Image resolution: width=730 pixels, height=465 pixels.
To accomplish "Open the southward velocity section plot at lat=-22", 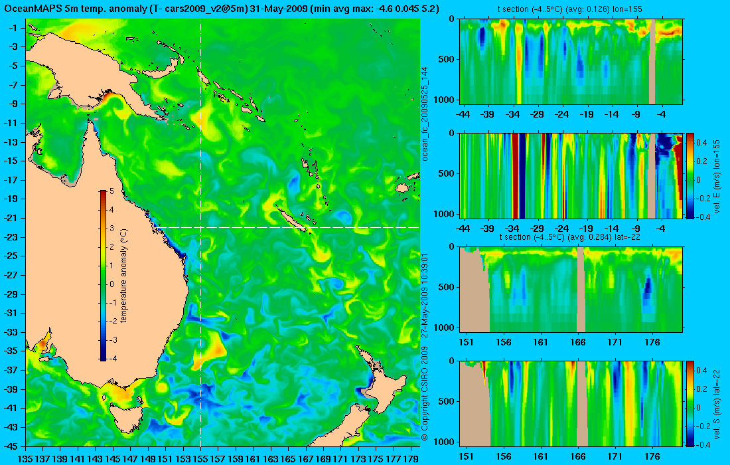I will [x=571, y=403].
